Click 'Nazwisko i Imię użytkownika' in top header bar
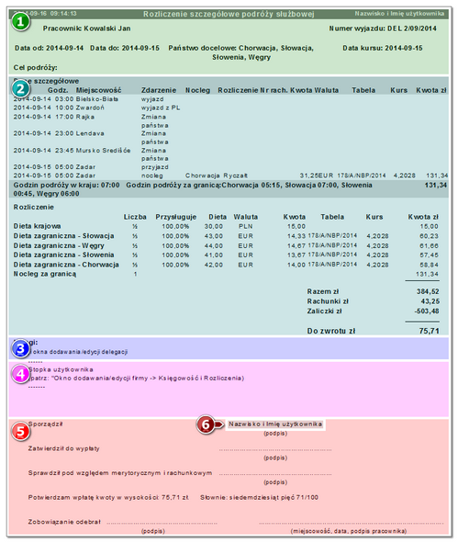 [399, 14]
